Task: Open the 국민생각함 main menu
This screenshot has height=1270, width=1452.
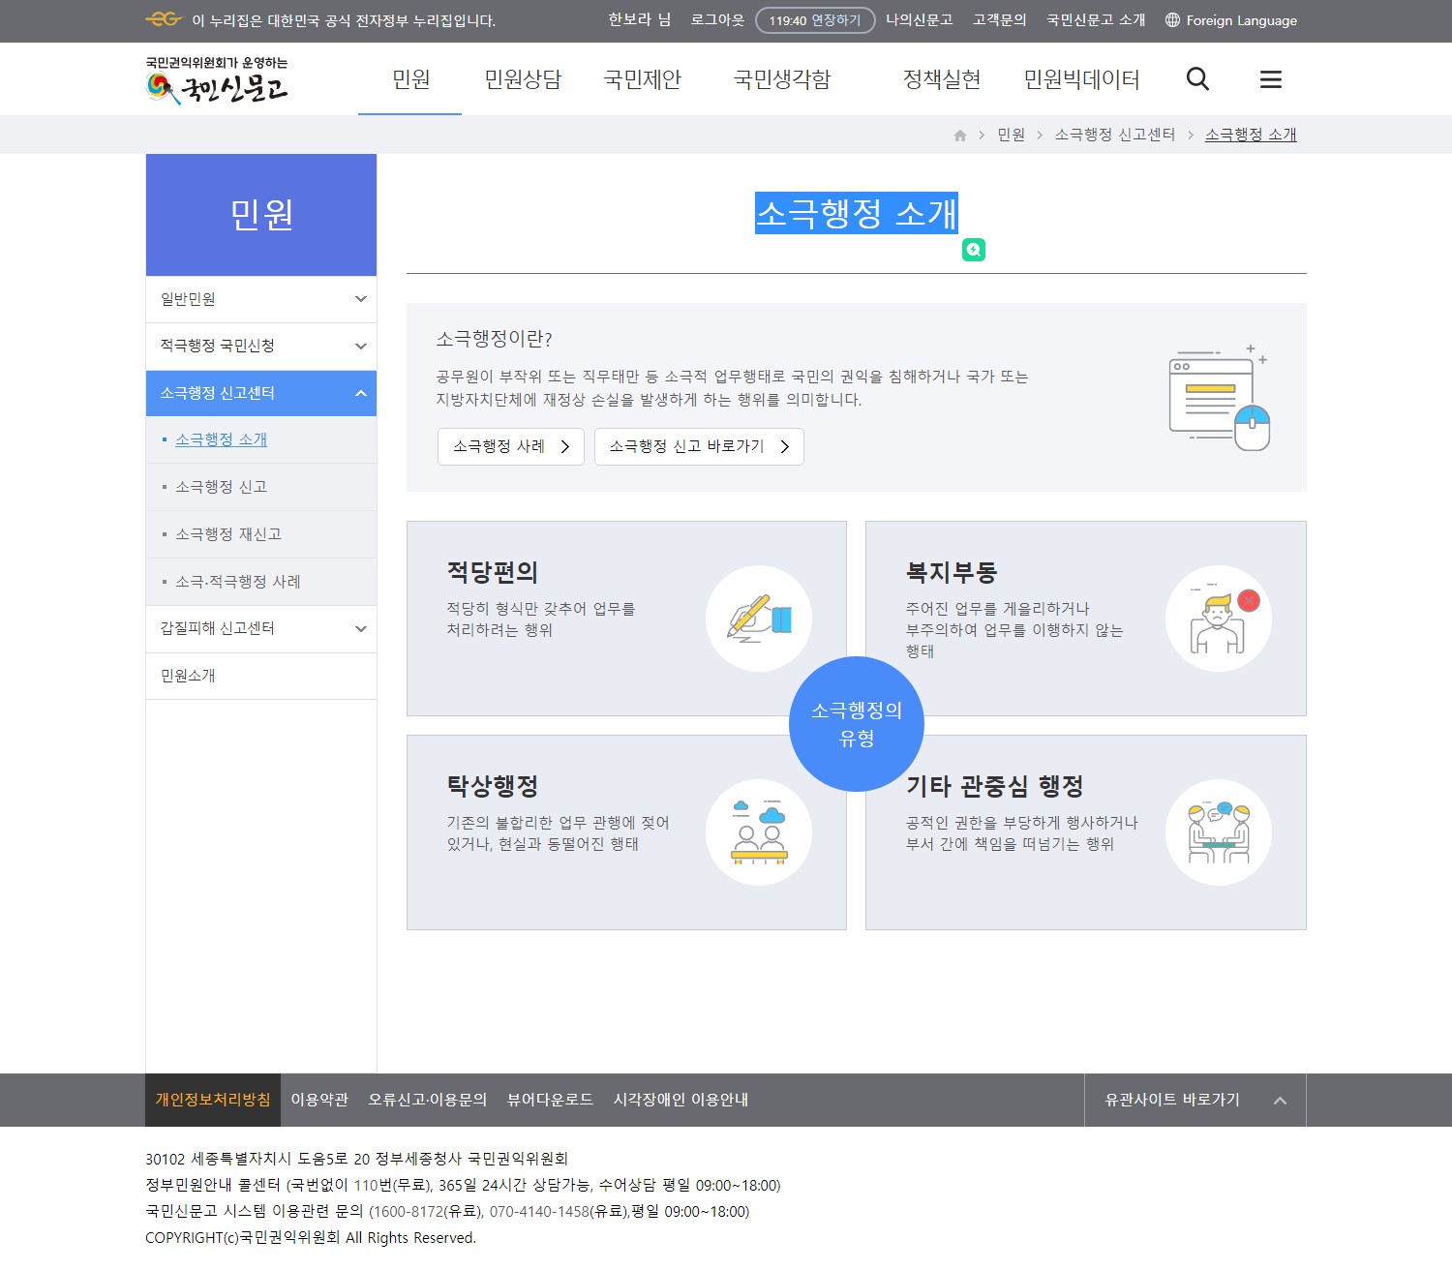Action: (x=782, y=79)
